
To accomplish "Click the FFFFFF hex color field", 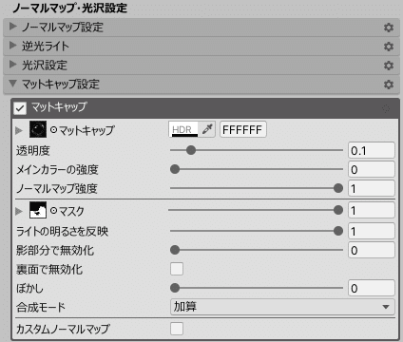I will [x=243, y=129].
